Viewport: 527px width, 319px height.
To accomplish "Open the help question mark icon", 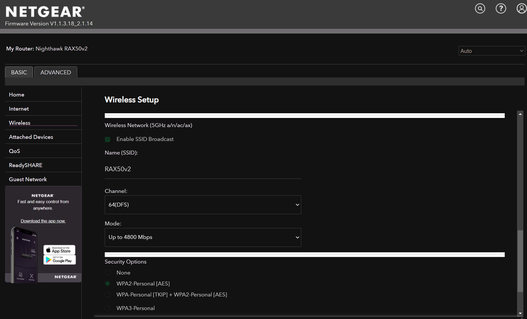I will (x=501, y=8).
